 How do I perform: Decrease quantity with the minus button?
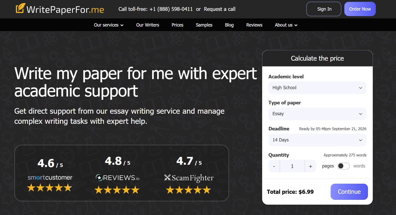(274, 166)
